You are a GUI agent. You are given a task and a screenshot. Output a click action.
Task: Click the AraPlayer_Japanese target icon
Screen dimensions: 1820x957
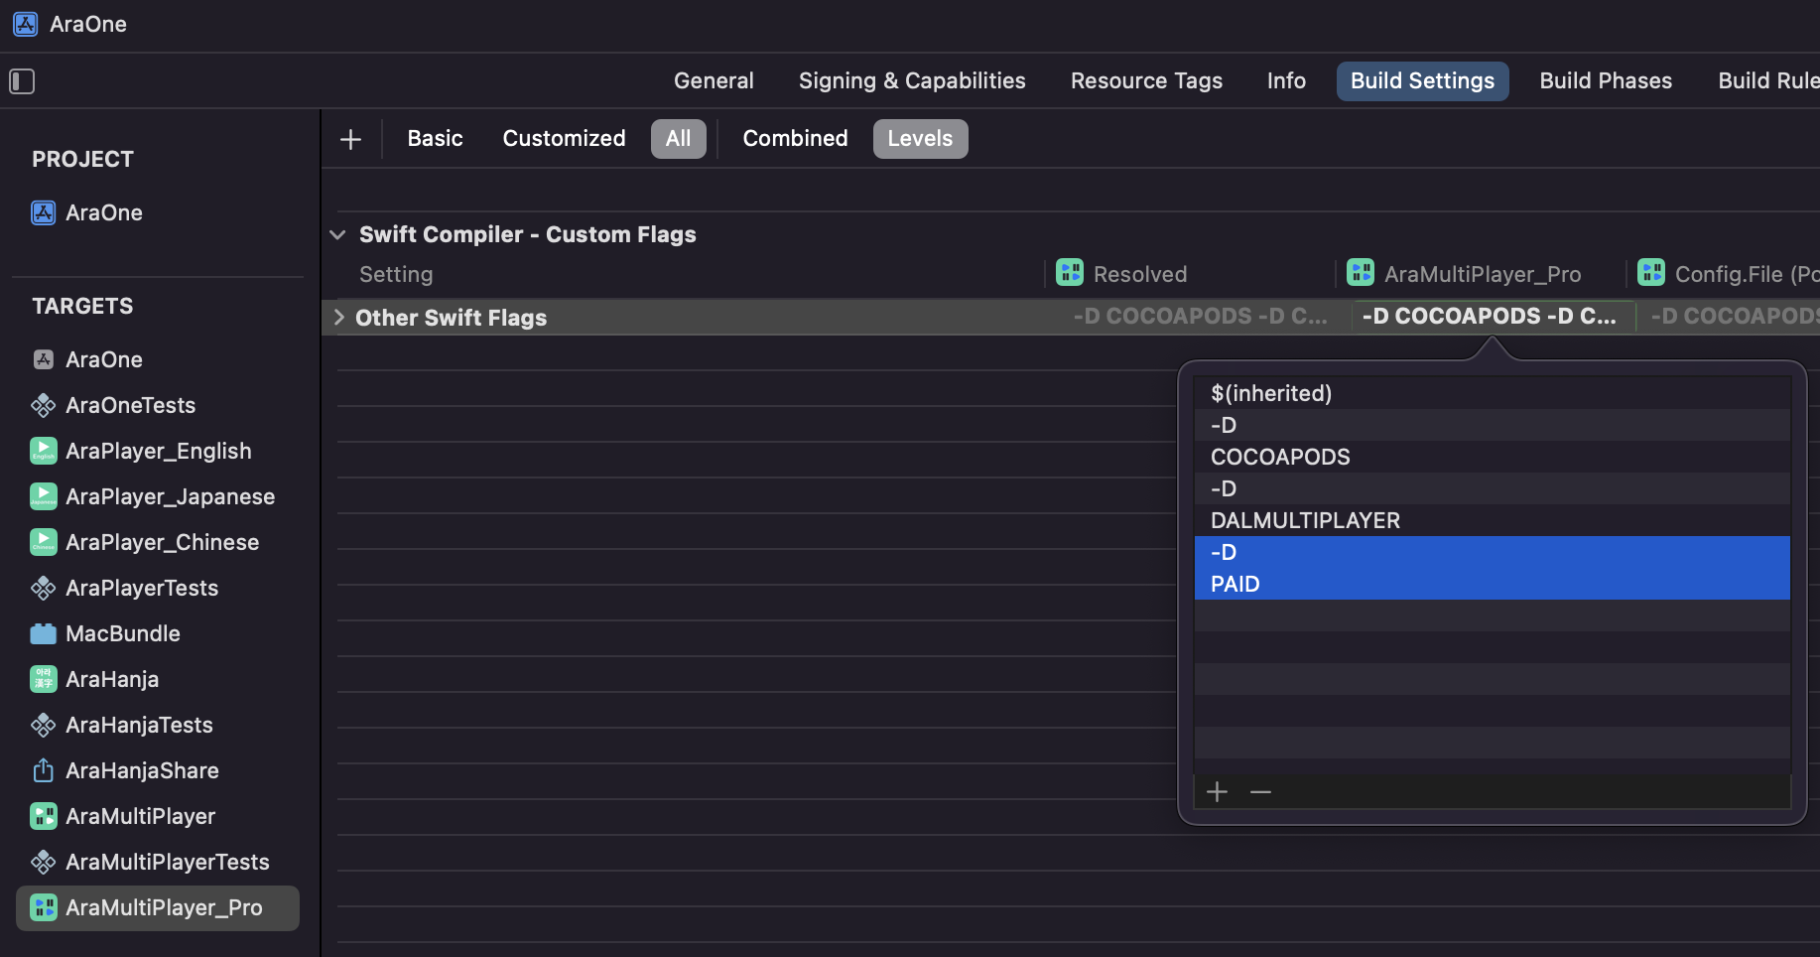[x=44, y=496]
